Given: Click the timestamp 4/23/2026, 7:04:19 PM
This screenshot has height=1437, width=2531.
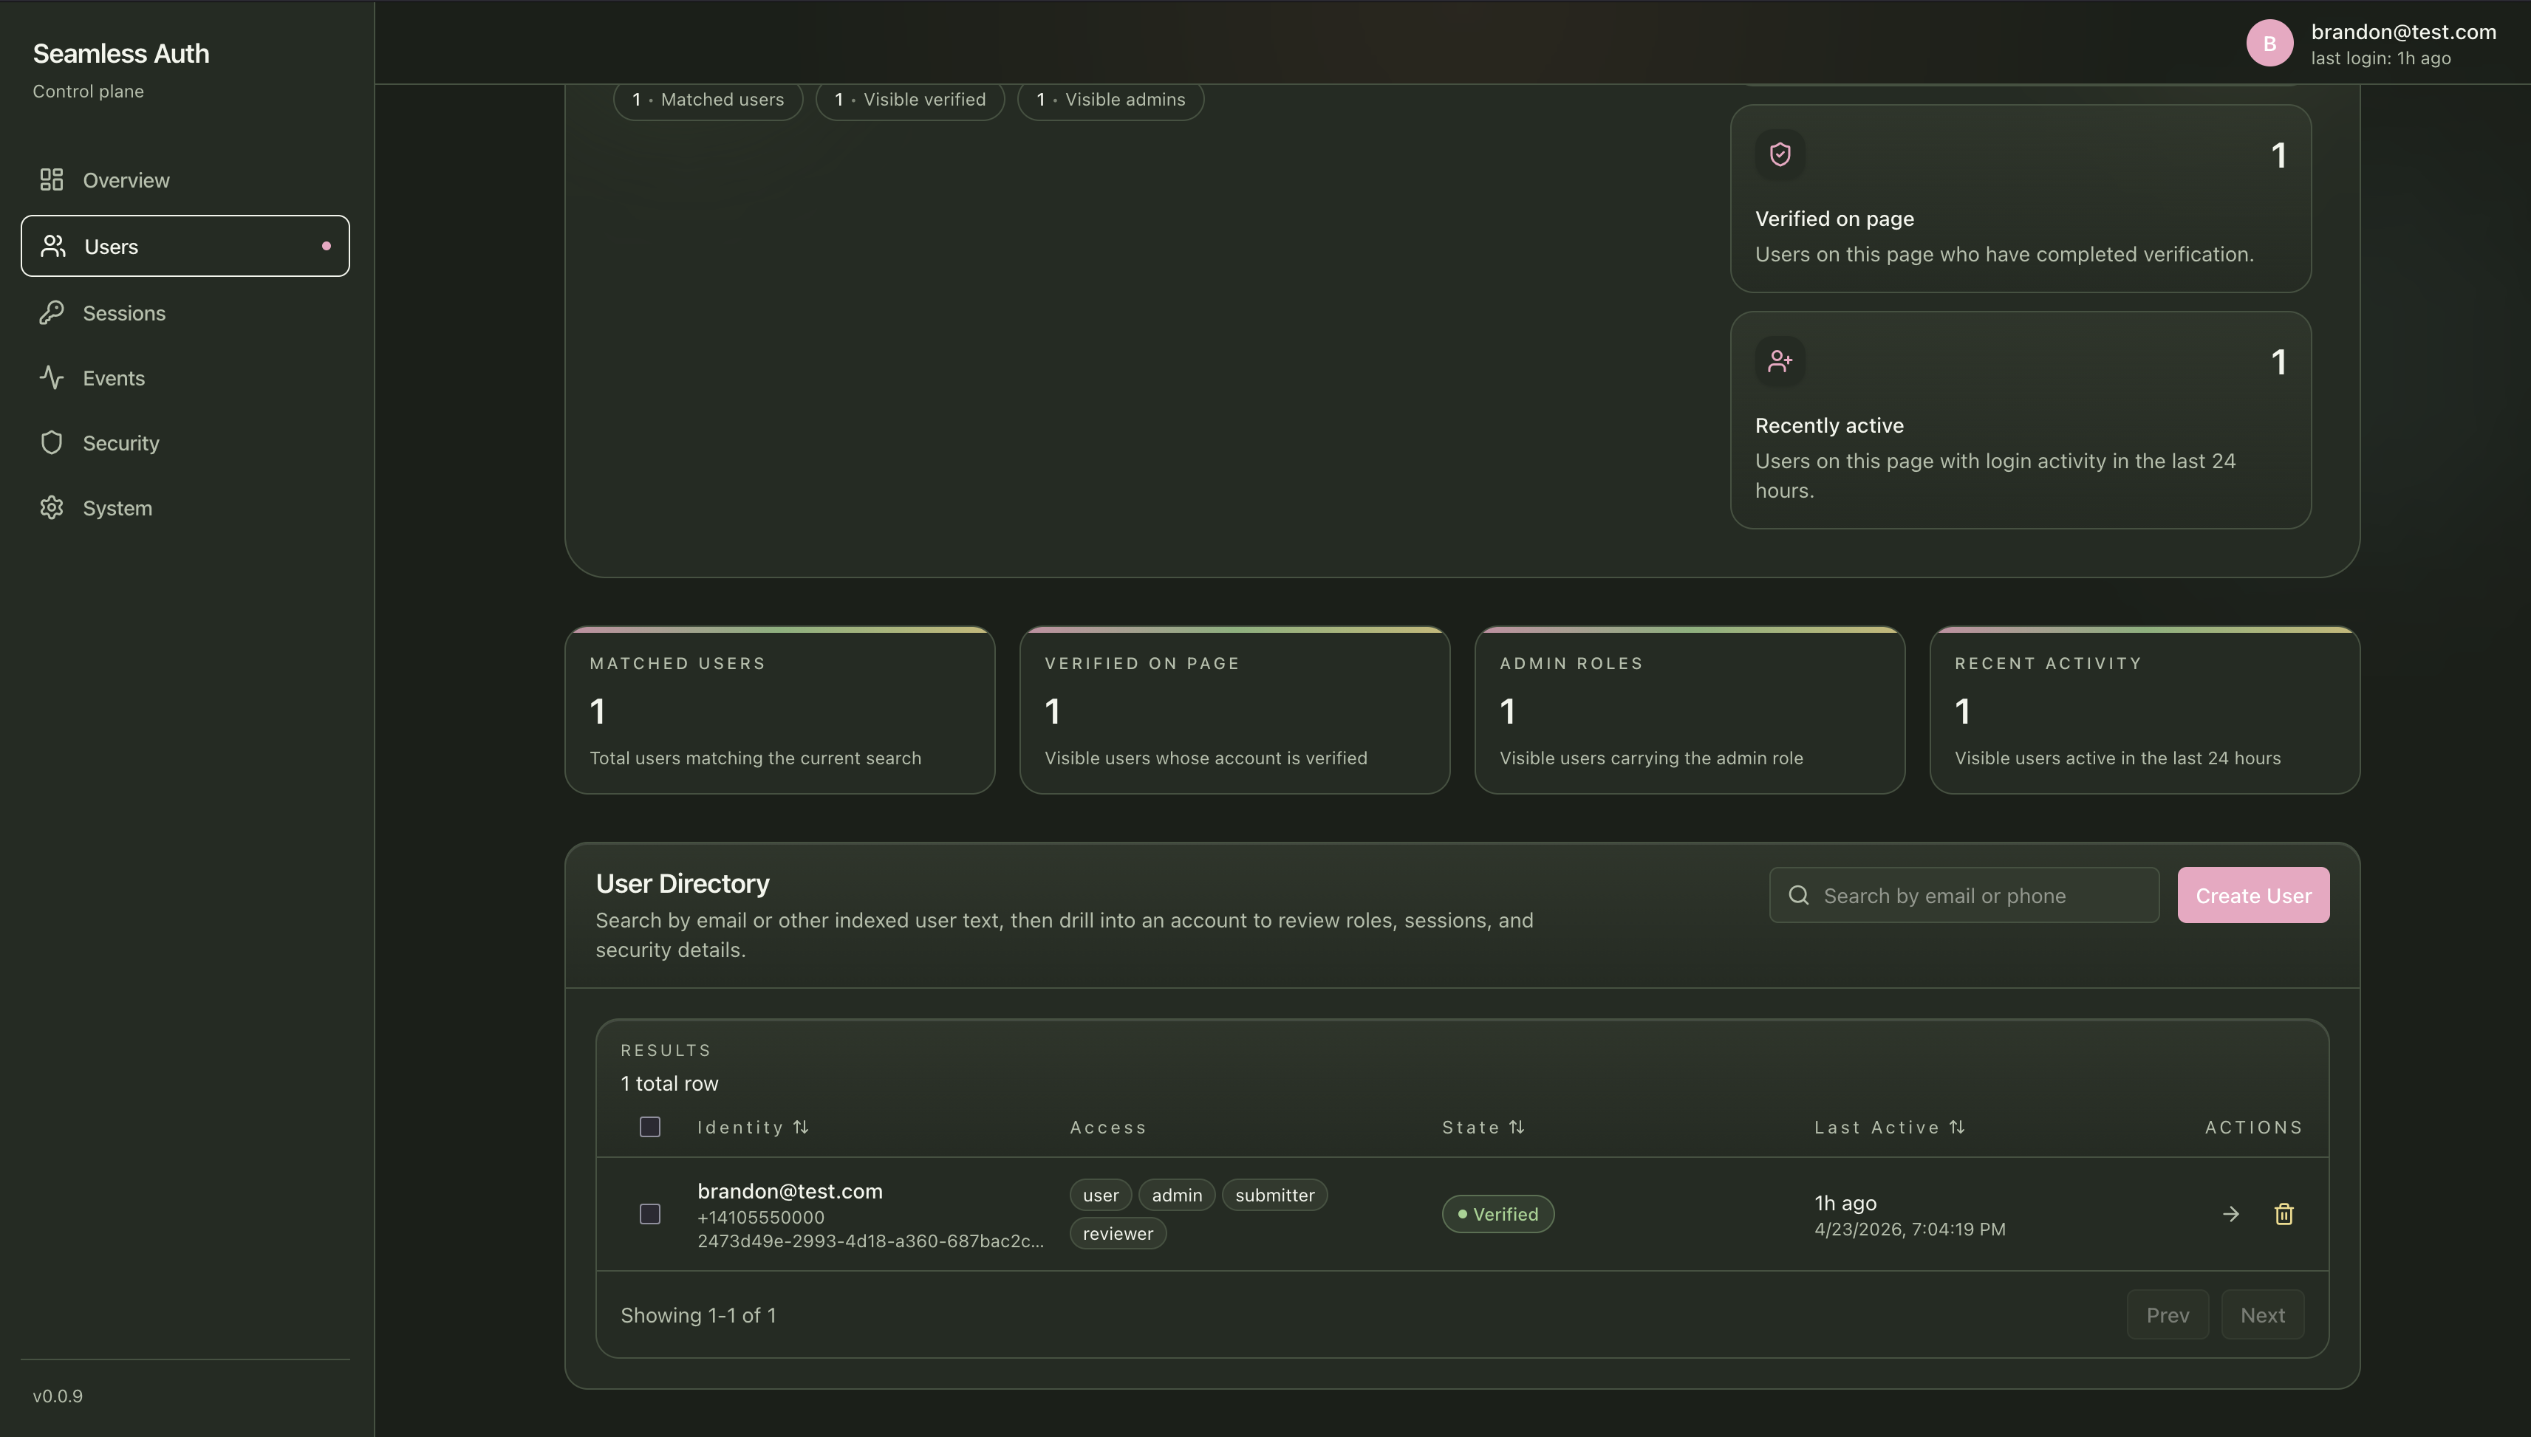Looking at the screenshot, I should (x=1909, y=1229).
